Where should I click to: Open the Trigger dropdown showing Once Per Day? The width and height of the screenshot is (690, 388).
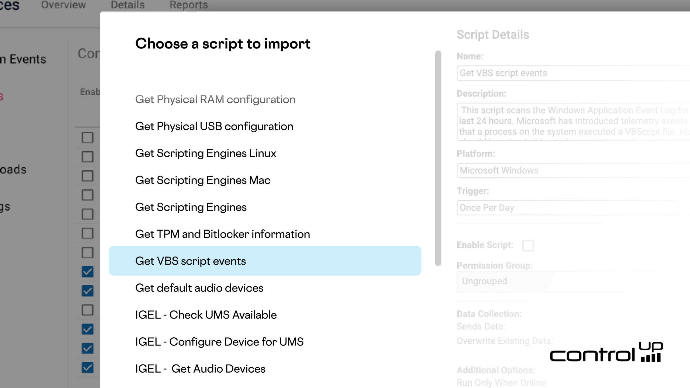[x=566, y=207]
